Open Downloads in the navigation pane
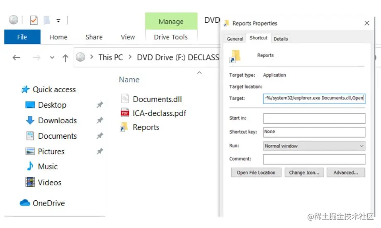The width and height of the screenshot is (381, 228). [57, 120]
